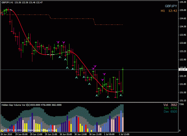This screenshot has width=187, height=136.
Task: Click the 12:42 candle timer label
Action: pos(173,11)
